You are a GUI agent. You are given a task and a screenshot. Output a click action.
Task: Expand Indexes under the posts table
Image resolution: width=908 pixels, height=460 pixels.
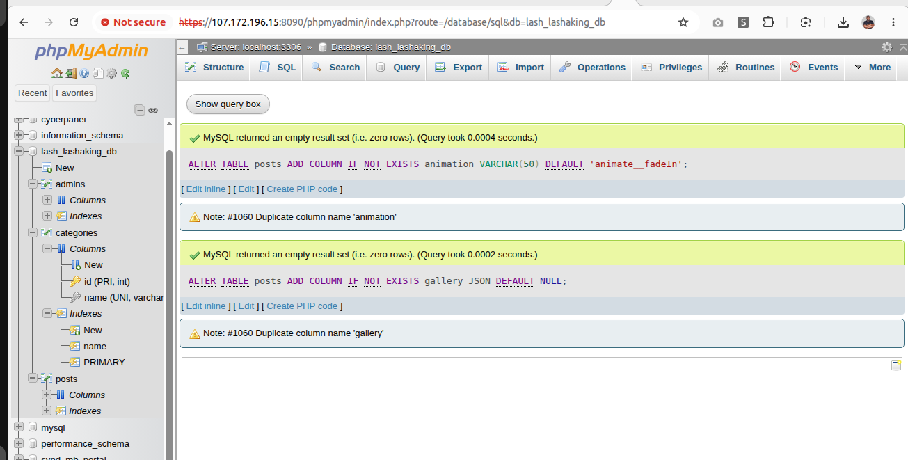point(47,411)
